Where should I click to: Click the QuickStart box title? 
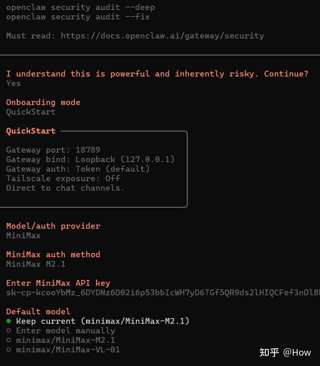coord(31,131)
